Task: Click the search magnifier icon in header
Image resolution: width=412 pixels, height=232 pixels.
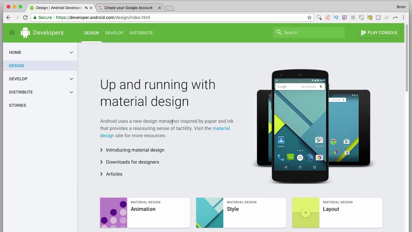Action: (x=279, y=33)
